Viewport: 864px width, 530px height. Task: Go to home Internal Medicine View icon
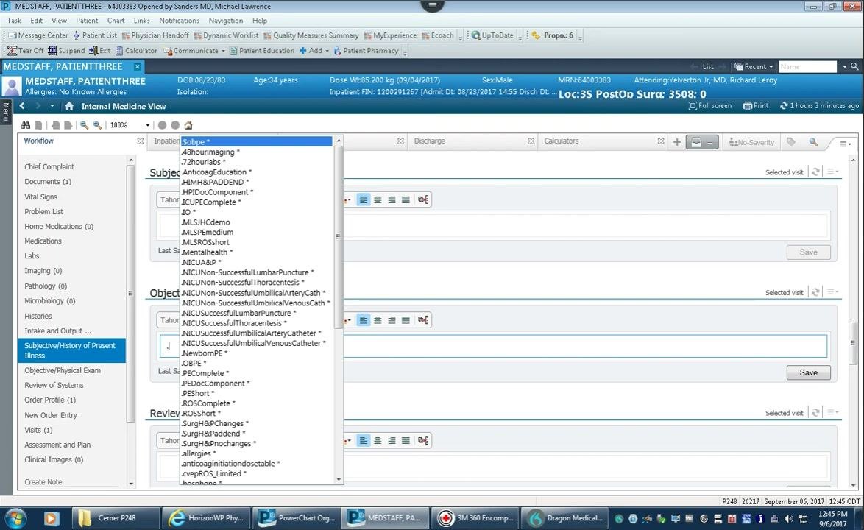[69, 106]
